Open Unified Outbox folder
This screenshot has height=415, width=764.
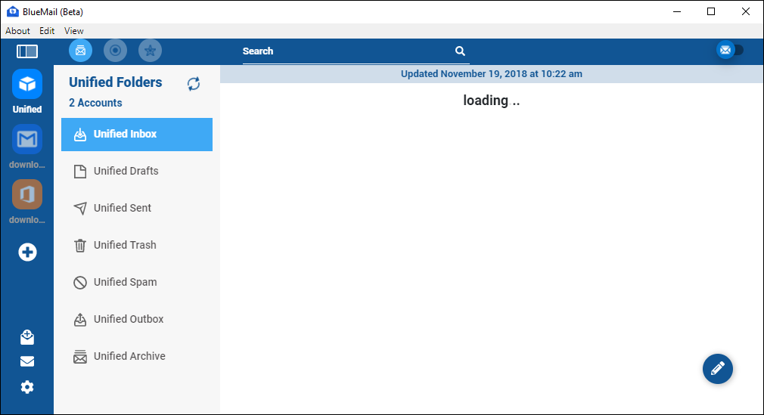tap(137, 319)
